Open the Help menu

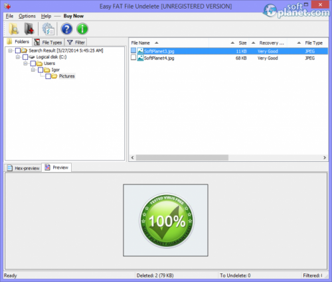coord(46,16)
